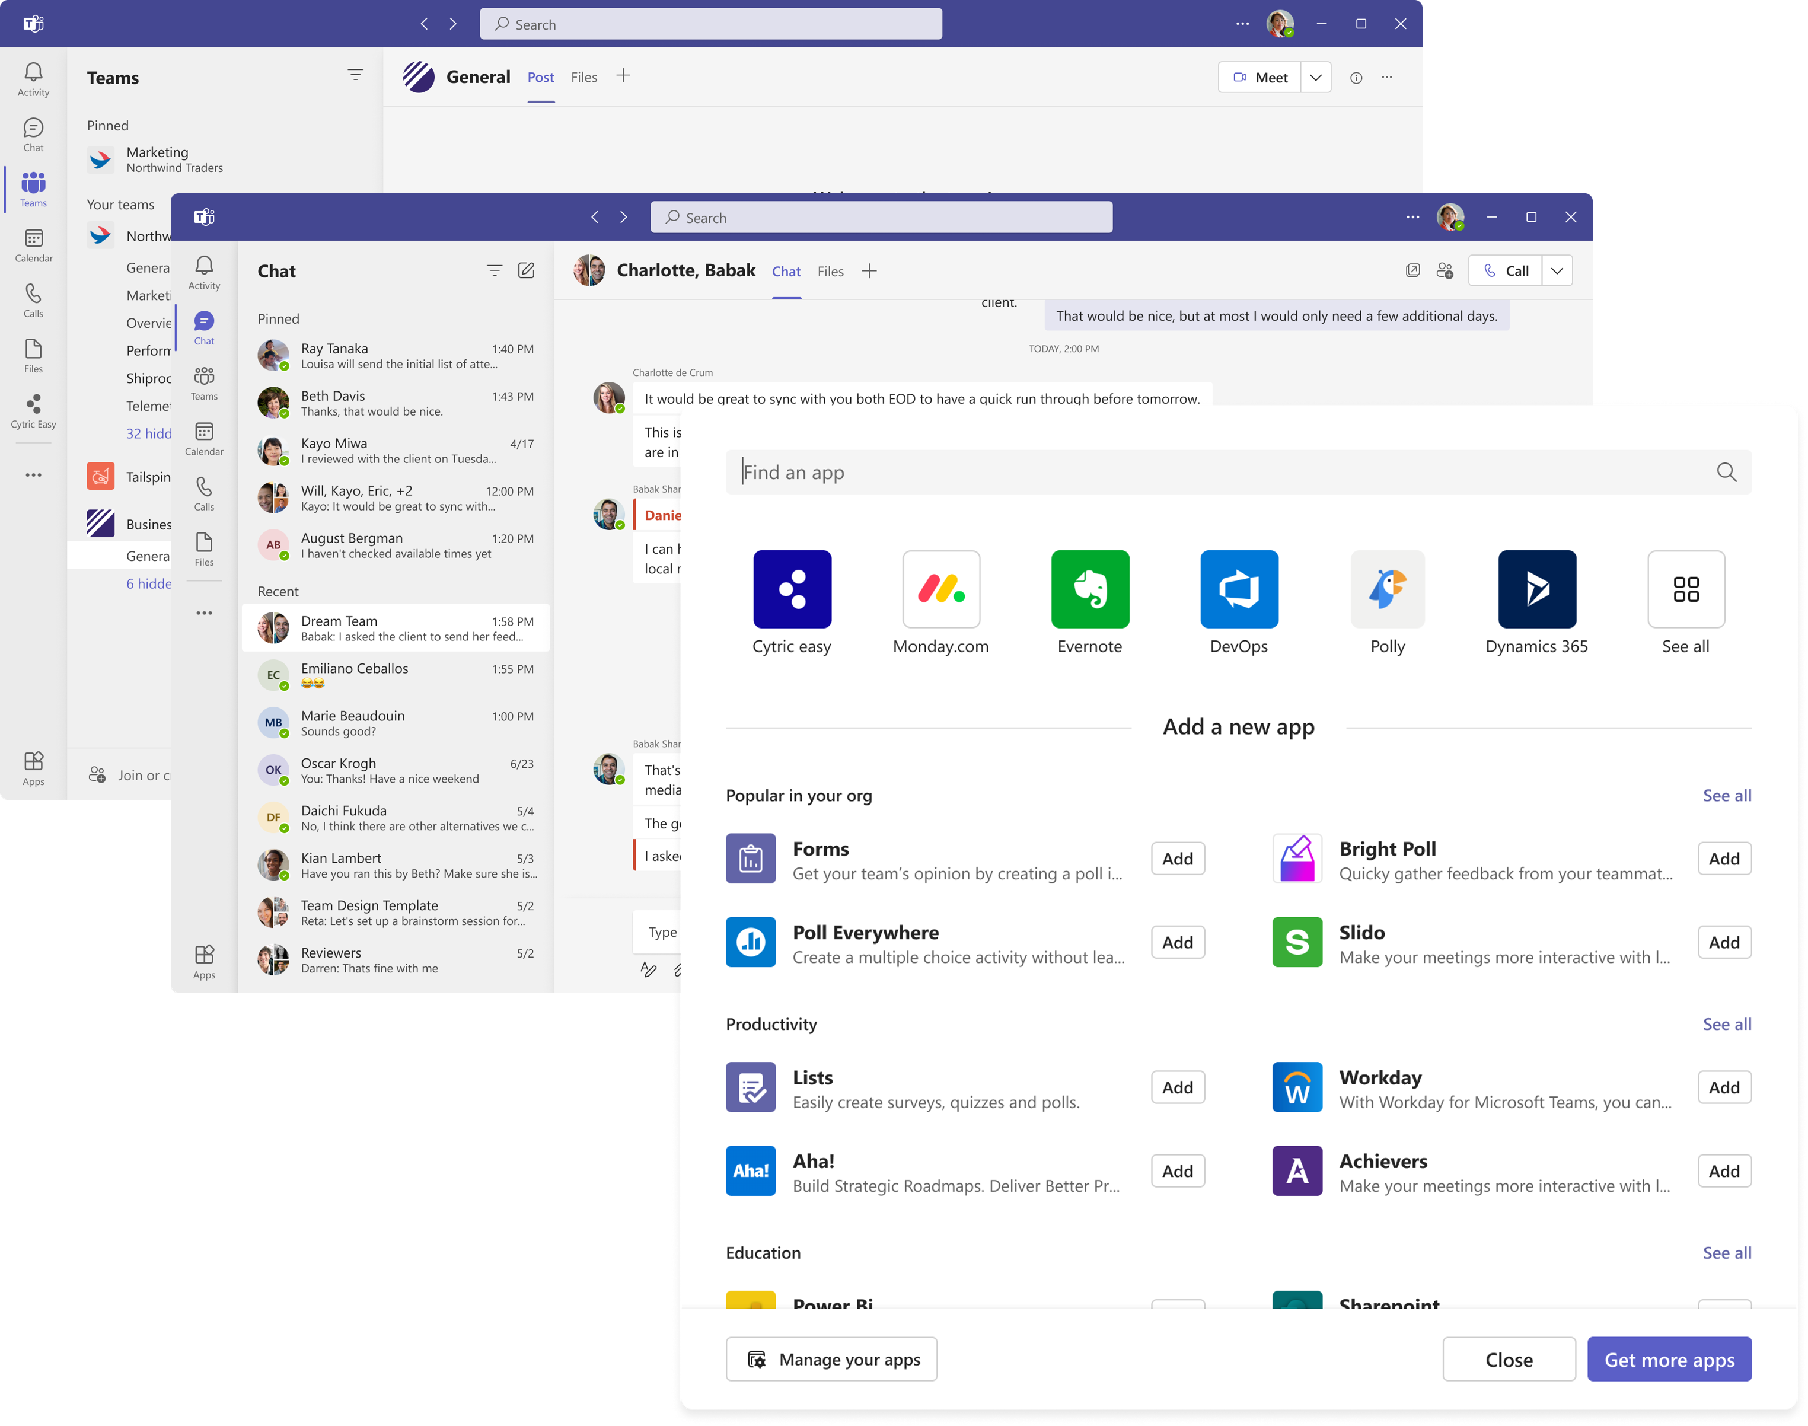The height and width of the screenshot is (1426, 1808).
Task: Open the DevOps app tile
Action: [x=1239, y=589]
